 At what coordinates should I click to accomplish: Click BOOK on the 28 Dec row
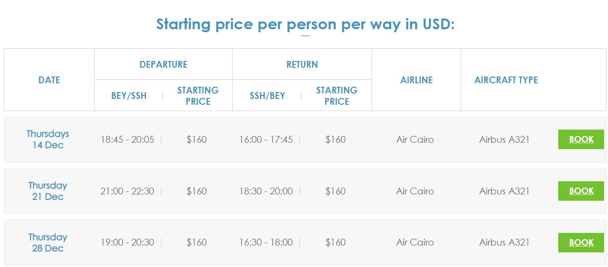[x=581, y=243]
